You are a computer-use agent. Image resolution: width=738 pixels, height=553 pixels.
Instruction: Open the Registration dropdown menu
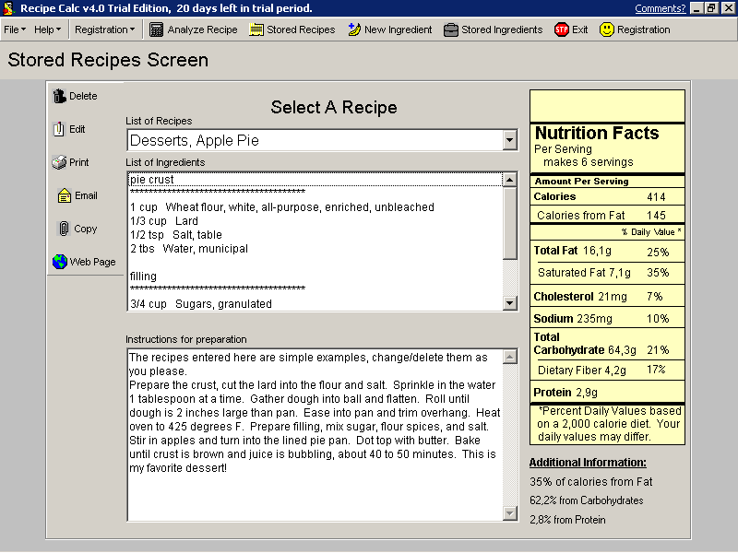click(x=104, y=29)
